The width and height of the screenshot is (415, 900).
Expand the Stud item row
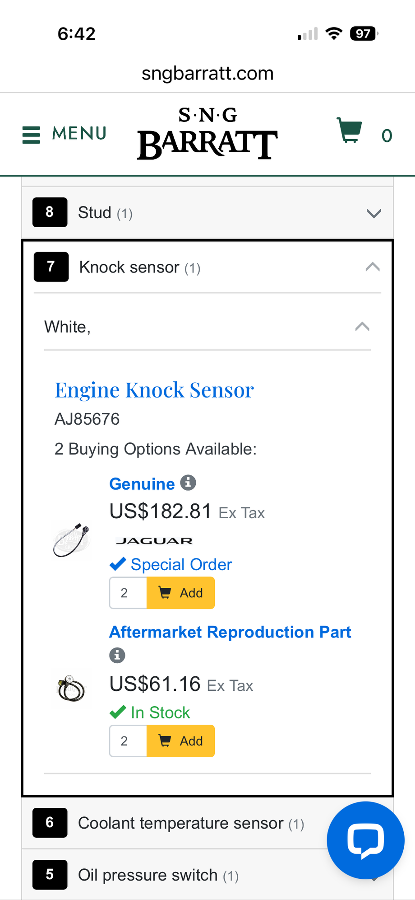point(373,213)
